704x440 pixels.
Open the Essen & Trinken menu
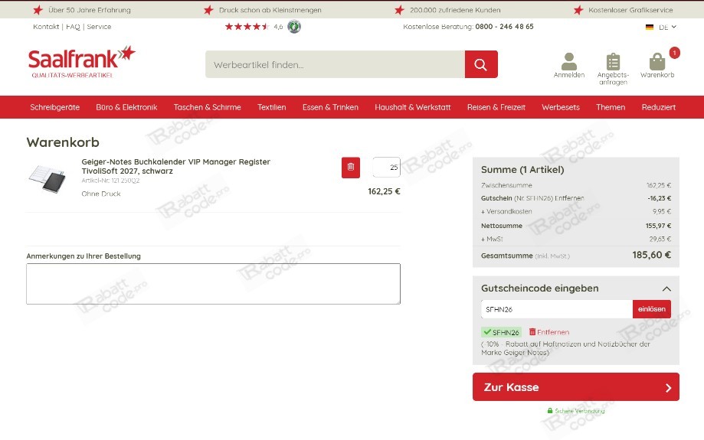(330, 107)
